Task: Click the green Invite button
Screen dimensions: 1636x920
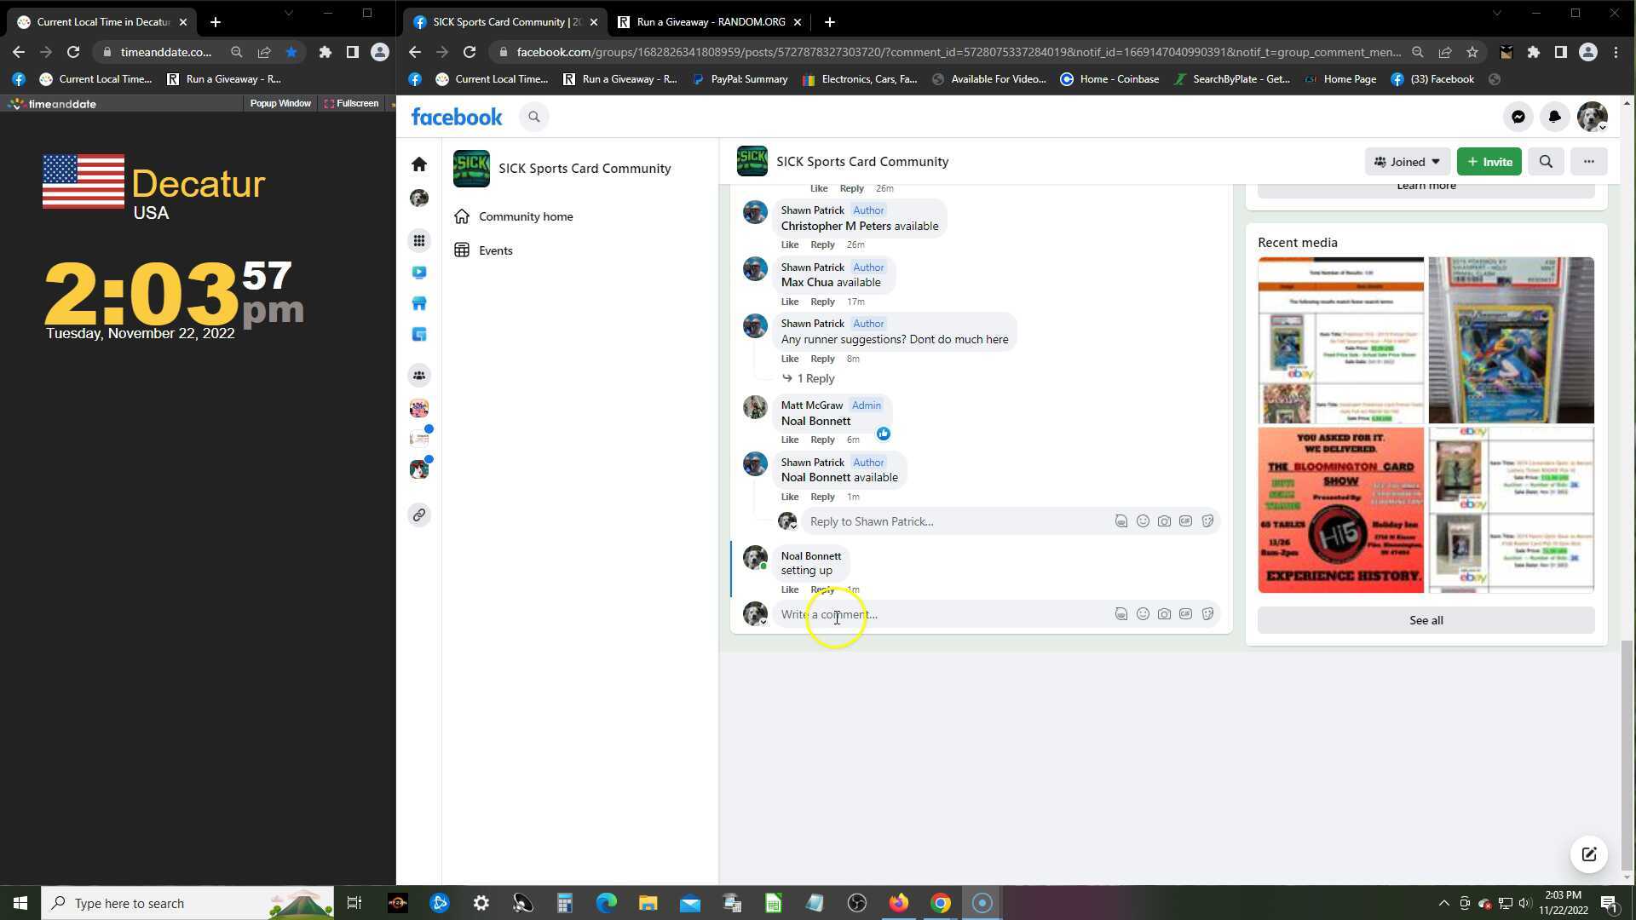Action: click(x=1489, y=162)
